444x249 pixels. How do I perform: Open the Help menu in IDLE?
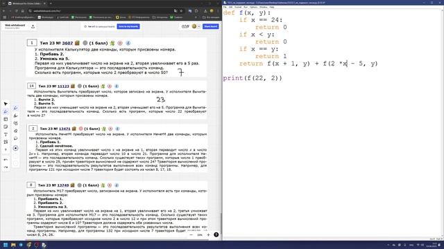[x=272, y=7]
